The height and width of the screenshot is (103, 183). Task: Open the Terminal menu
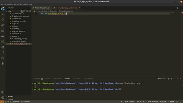(x=26, y=5)
